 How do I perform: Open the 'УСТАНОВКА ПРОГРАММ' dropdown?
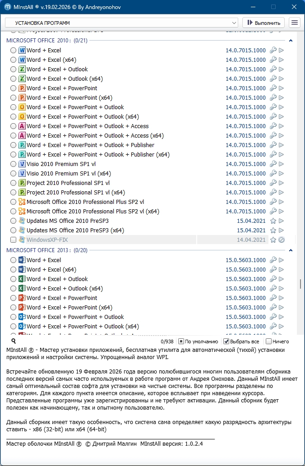click(x=121, y=23)
